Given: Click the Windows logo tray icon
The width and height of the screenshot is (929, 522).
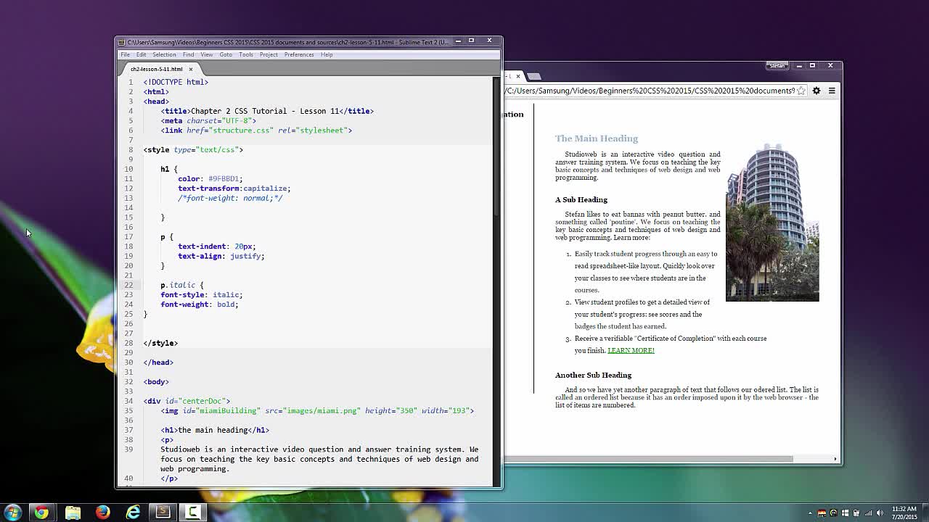Looking at the screenshot, I should tap(845, 513).
